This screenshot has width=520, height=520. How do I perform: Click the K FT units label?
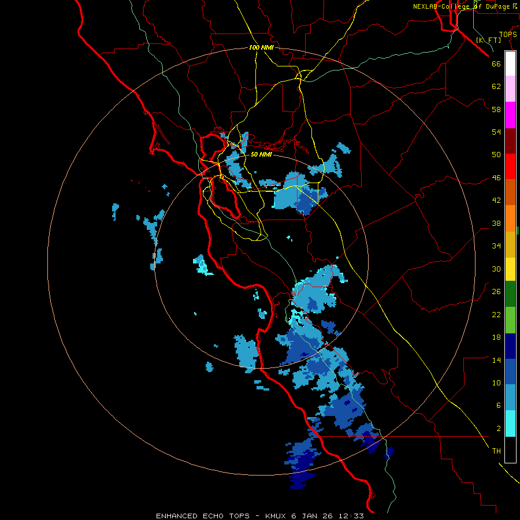pos(488,40)
